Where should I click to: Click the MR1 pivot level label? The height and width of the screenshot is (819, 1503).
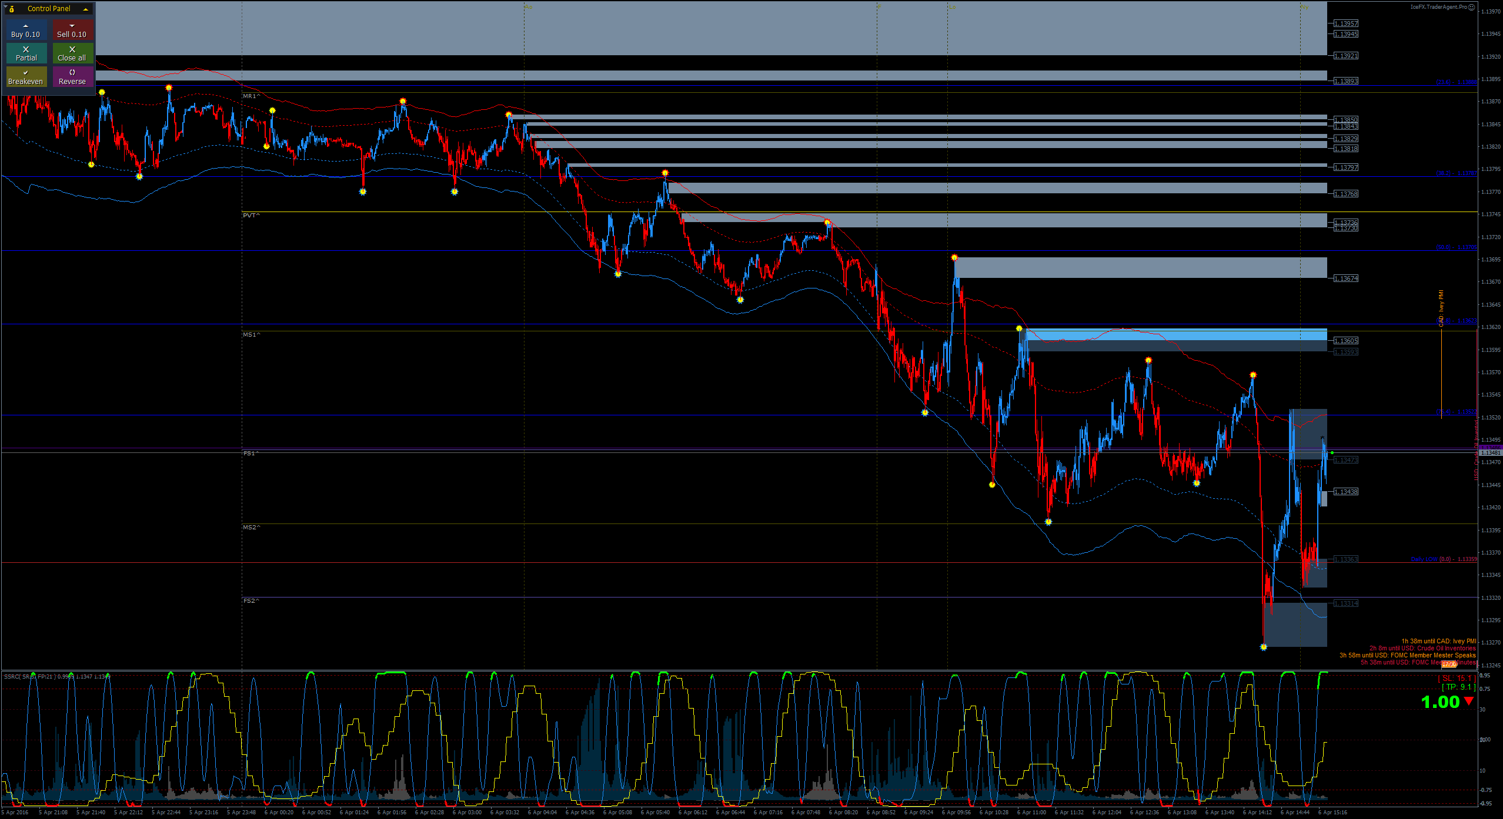point(251,96)
